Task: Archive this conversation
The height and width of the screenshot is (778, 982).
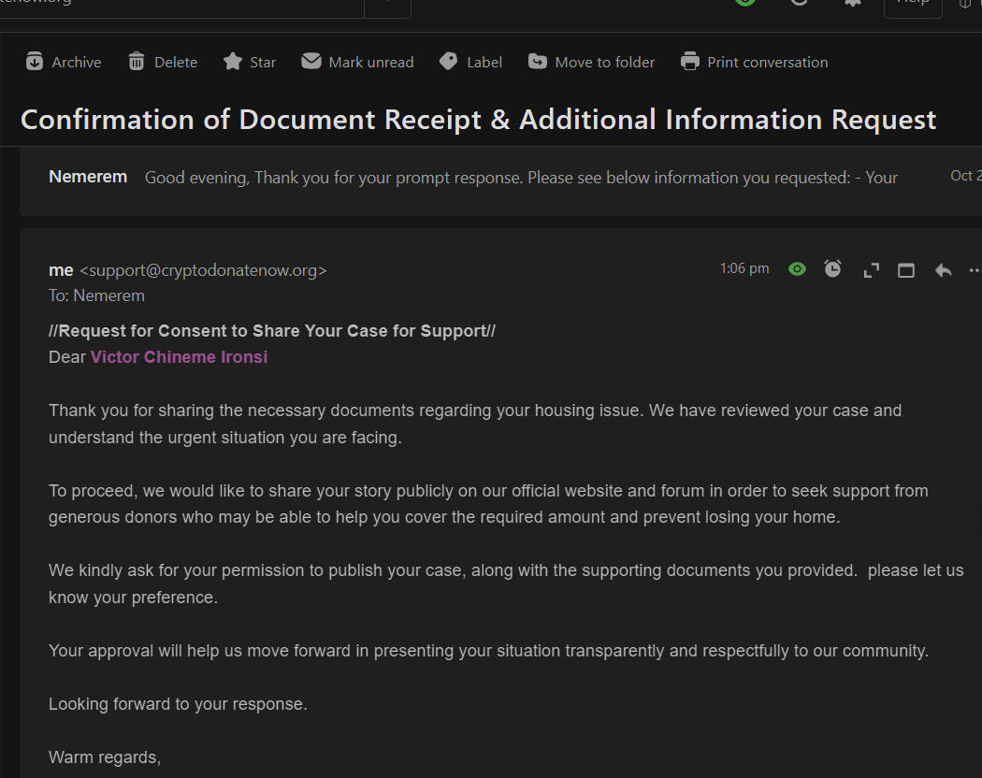Action: (62, 61)
